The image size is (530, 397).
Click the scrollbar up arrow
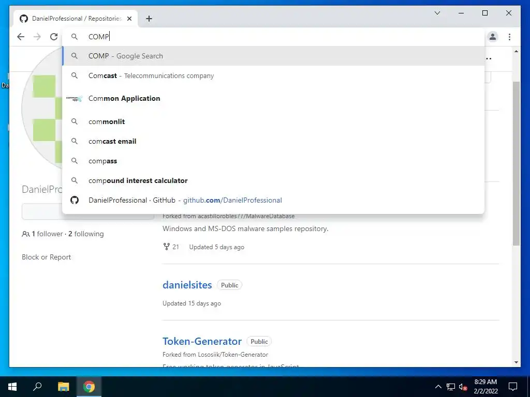tap(516, 51)
